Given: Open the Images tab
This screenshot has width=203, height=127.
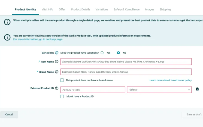Looking at the screenshot, I should coord(149,9).
